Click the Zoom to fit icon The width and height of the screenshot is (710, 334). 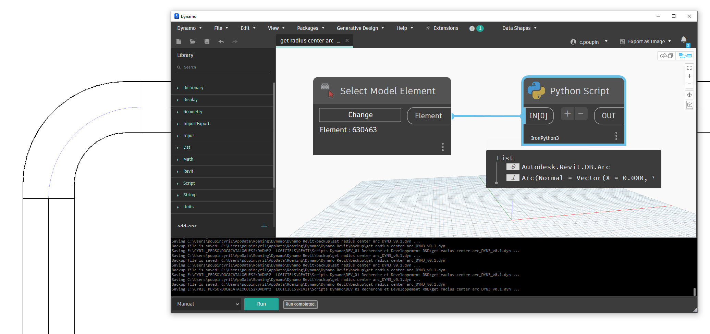tap(689, 68)
